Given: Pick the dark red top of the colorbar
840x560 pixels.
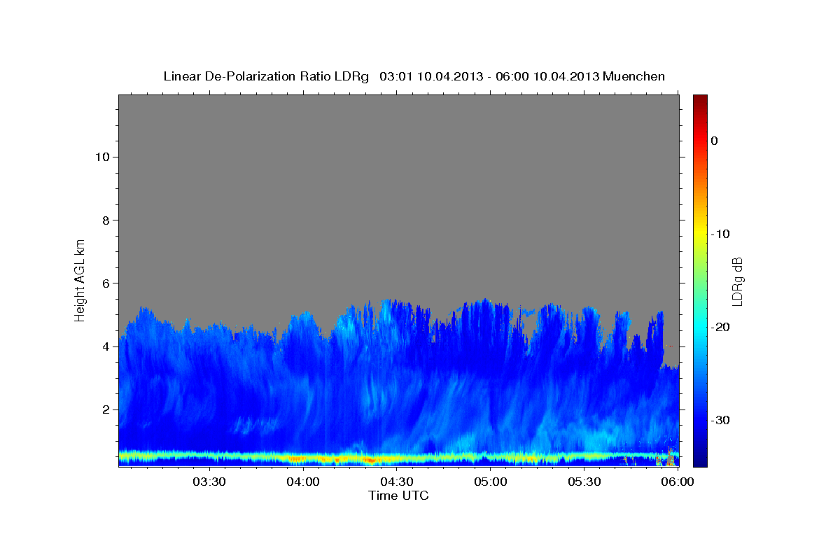Looking at the screenshot, I should click(700, 99).
